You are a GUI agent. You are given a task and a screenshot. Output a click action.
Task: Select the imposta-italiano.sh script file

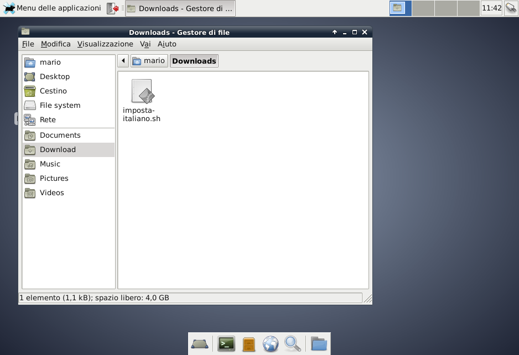[142, 101]
